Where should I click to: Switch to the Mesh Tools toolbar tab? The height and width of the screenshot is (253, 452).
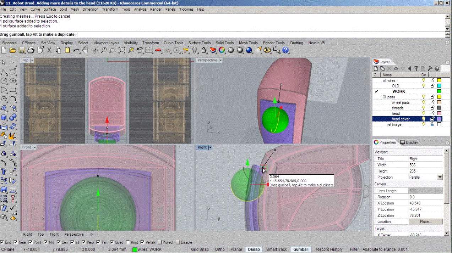248,43
